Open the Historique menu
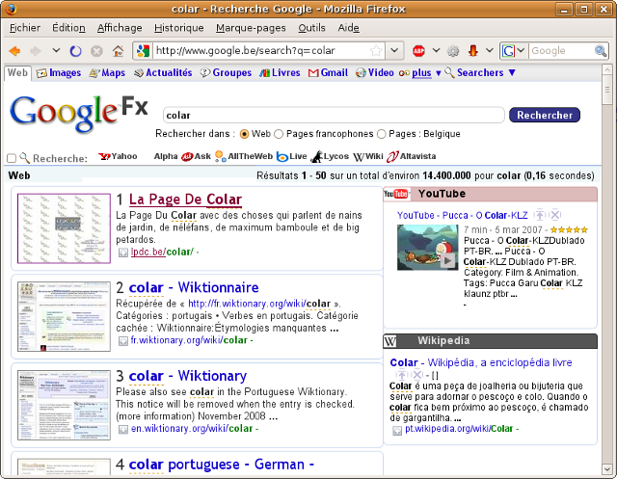 [x=179, y=28]
